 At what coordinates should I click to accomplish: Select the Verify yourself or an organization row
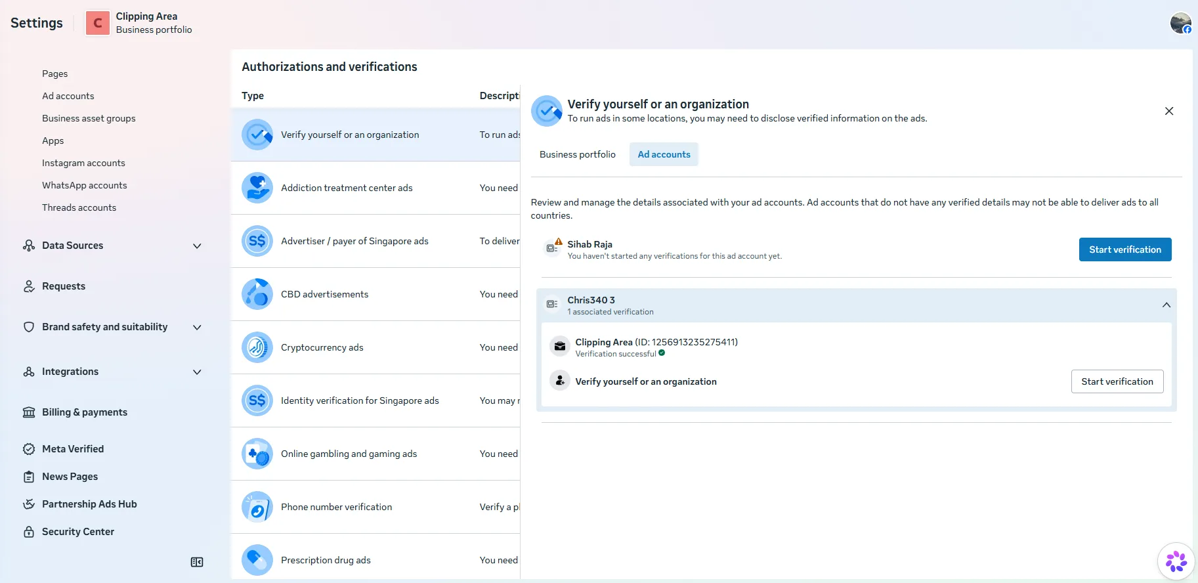(375, 135)
